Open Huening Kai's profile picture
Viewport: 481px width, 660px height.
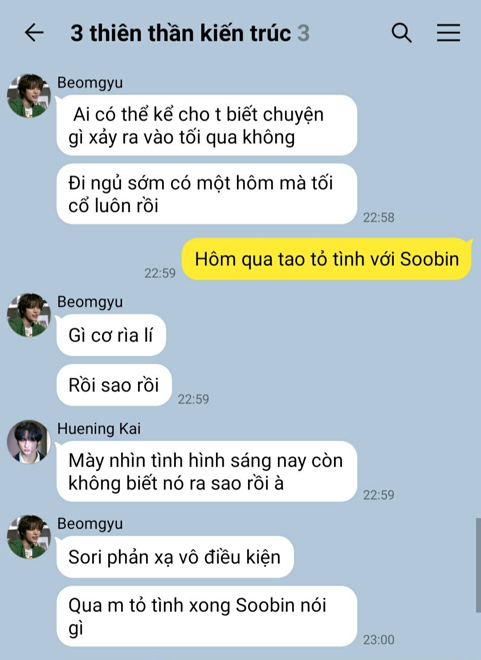pos(29,442)
